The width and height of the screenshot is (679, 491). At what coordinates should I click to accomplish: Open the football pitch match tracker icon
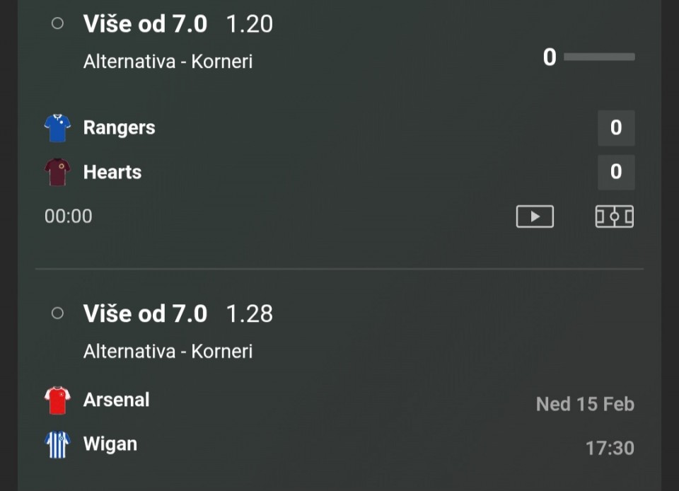point(614,216)
